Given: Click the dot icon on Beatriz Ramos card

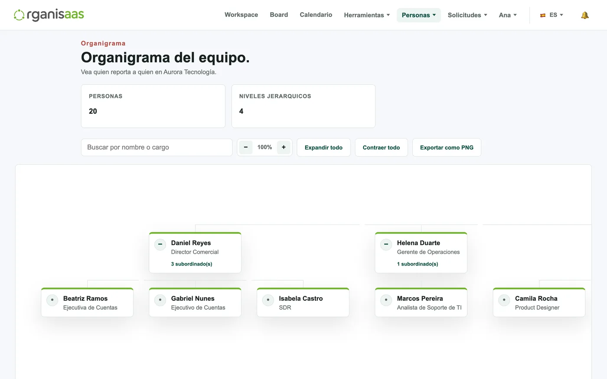Looking at the screenshot, I should coord(52,300).
